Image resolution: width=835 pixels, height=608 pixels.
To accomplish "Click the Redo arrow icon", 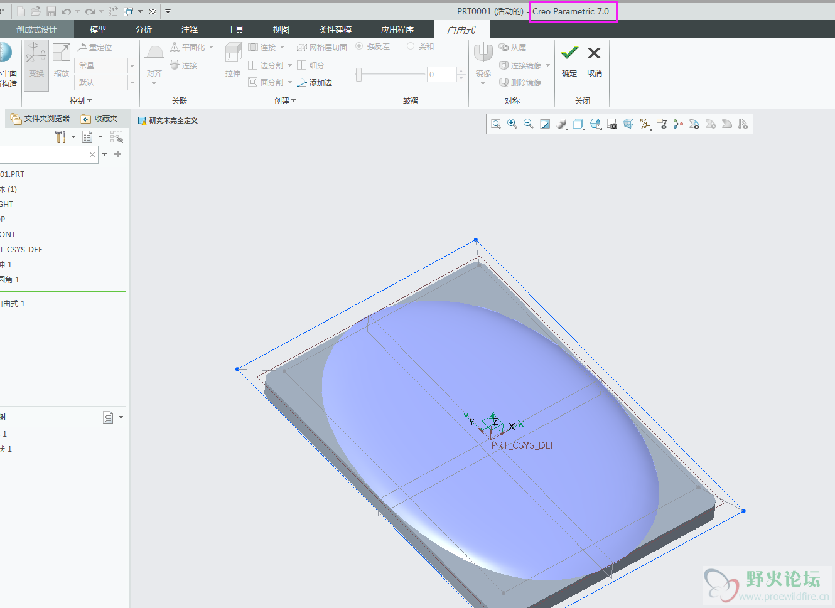I will 90,11.
